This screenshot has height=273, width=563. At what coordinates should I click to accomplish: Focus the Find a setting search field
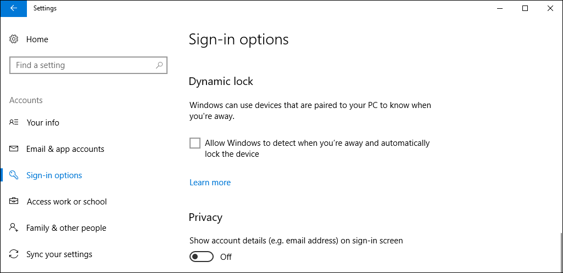(82, 65)
